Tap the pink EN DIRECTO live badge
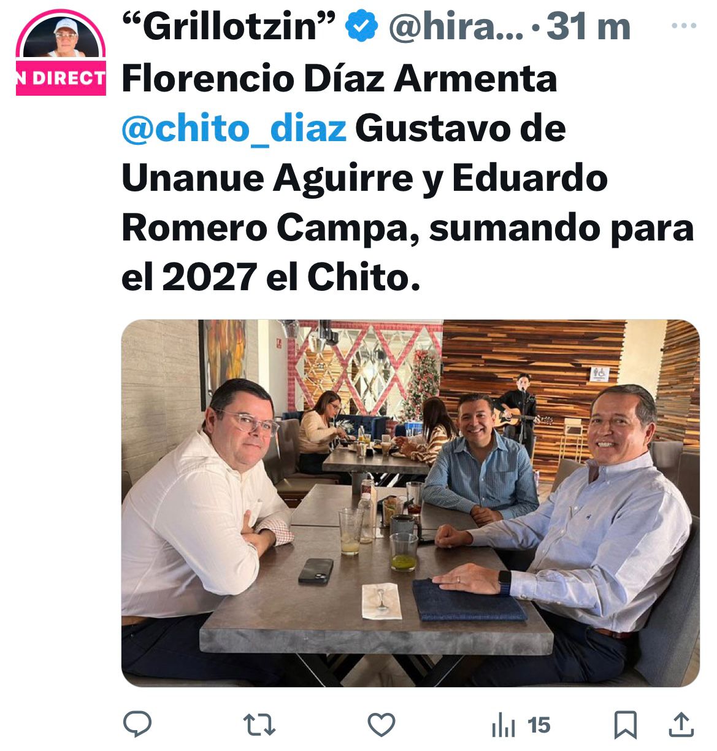Viewport: 717px width, 751px height. point(61,77)
